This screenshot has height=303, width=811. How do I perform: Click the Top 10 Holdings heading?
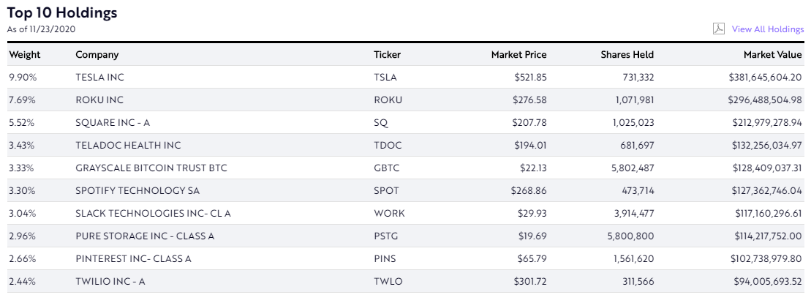tap(62, 13)
